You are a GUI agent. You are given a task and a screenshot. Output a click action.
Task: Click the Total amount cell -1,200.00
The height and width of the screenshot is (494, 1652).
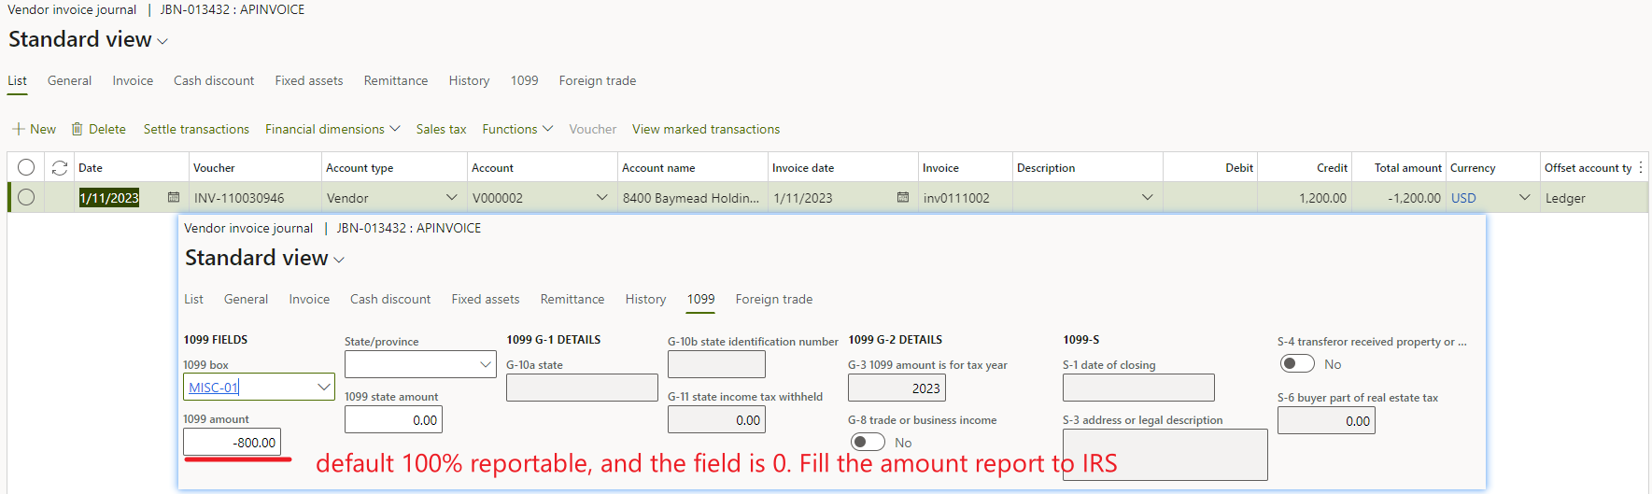[x=1399, y=197]
